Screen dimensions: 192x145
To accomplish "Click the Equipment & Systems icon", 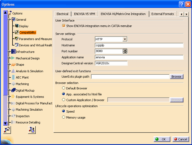I will point(13,96).
